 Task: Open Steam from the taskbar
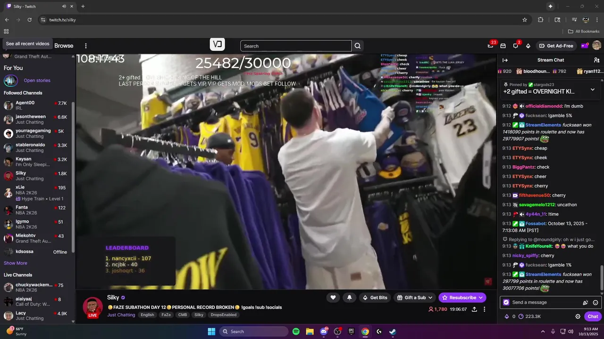coord(393,331)
